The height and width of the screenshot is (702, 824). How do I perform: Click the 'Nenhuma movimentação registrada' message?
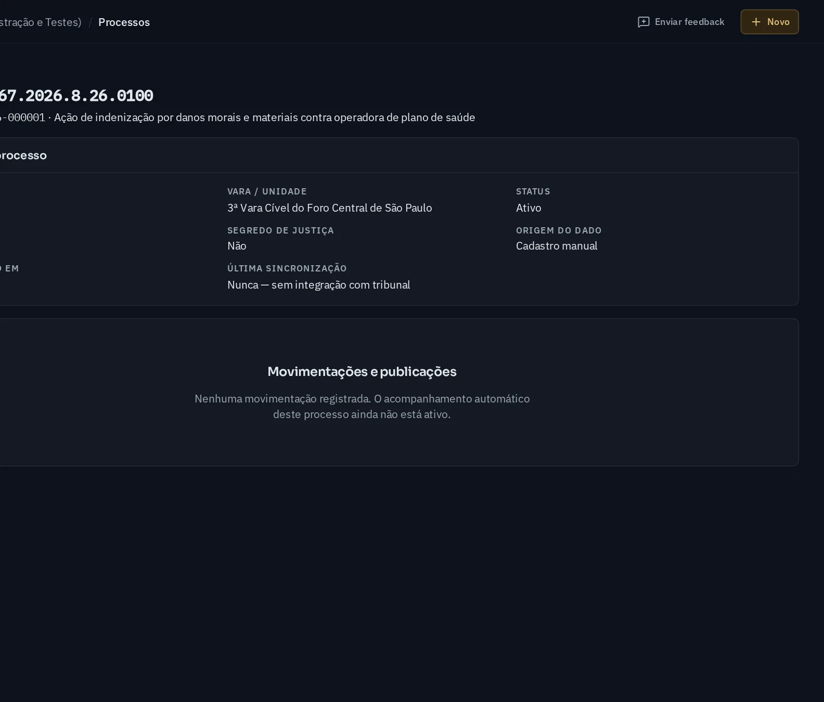click(x=362, y=406)
